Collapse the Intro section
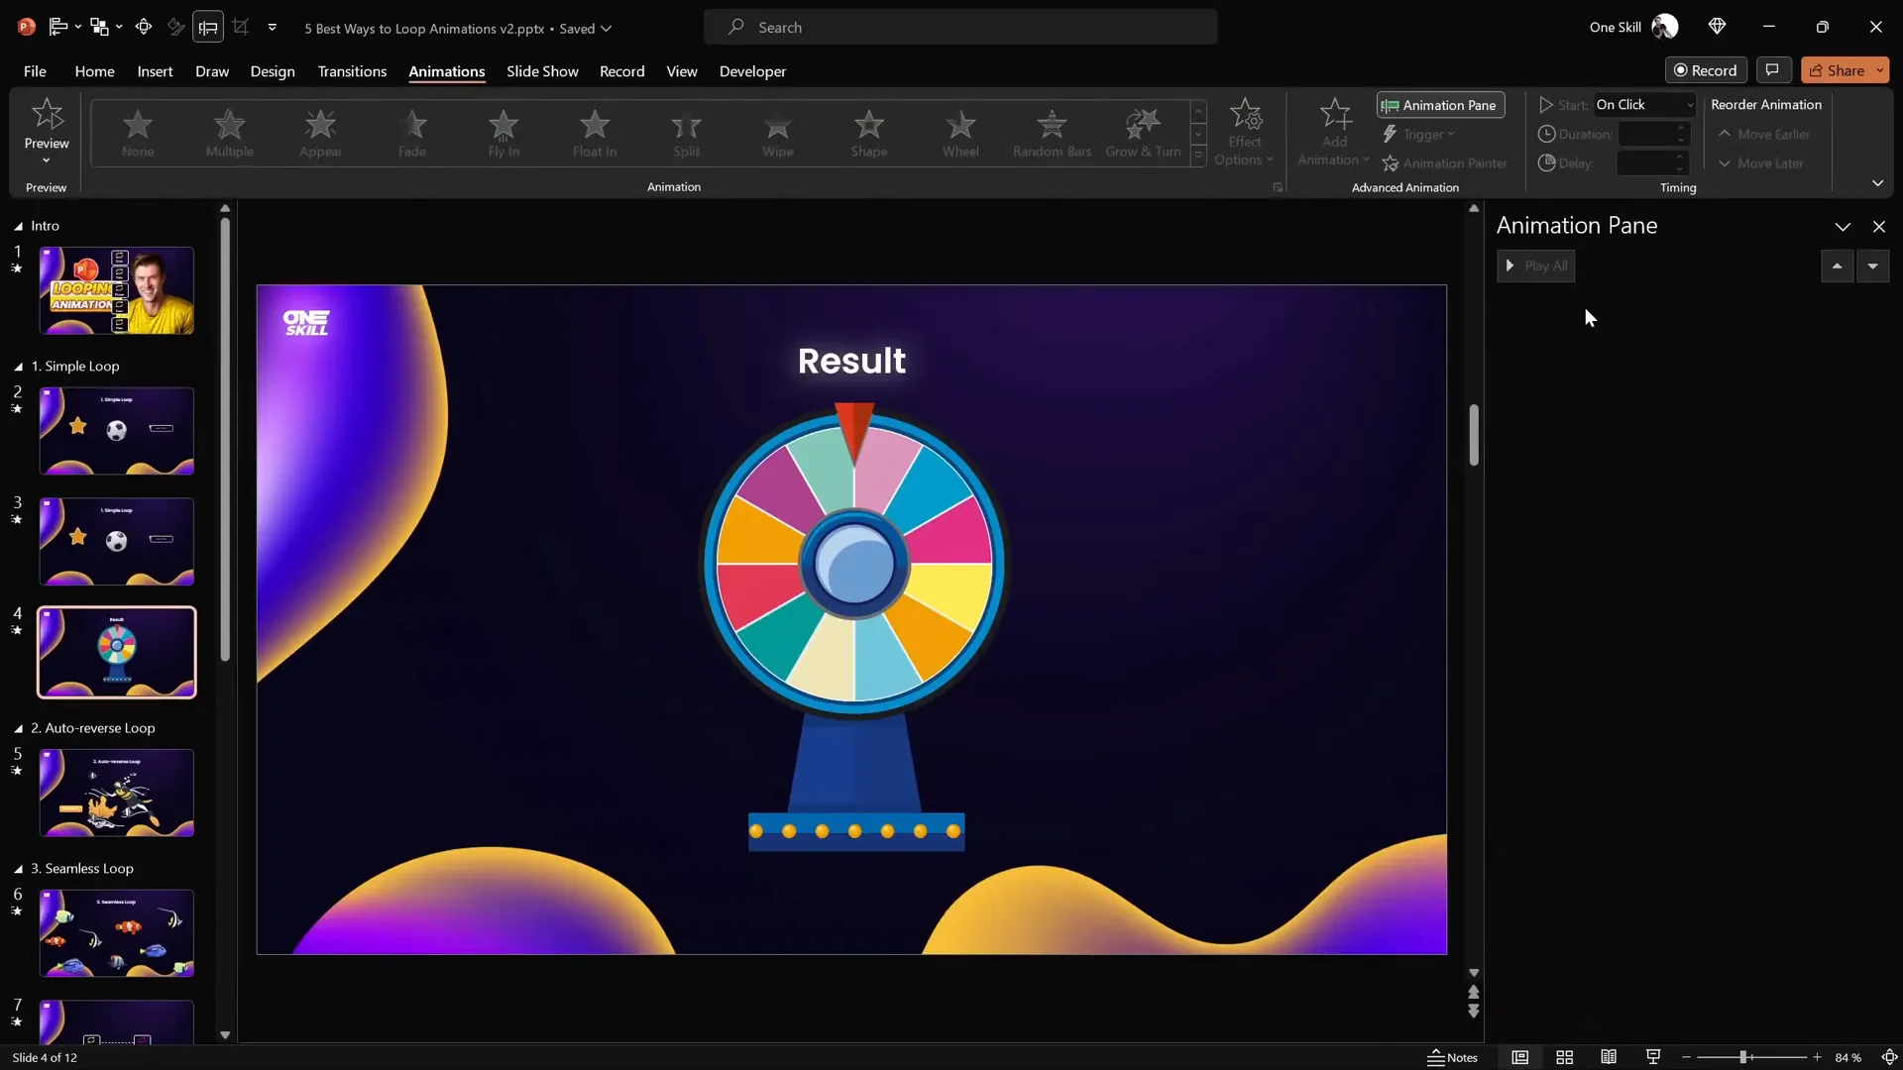 [x=18, y=227]
